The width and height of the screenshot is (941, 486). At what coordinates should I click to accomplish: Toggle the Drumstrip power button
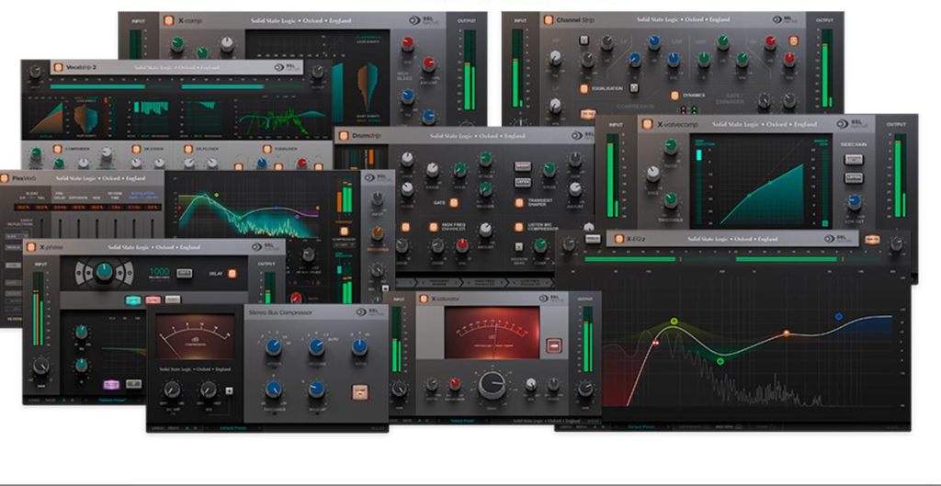pos(344,136)
